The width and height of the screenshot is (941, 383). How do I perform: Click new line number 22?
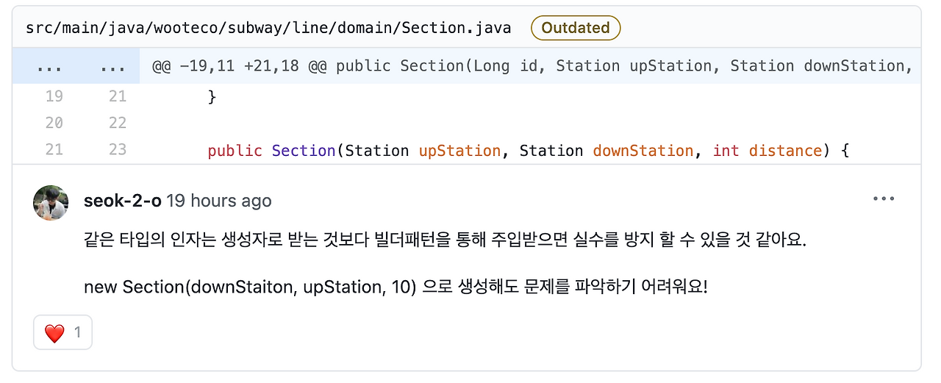(118, 123)
